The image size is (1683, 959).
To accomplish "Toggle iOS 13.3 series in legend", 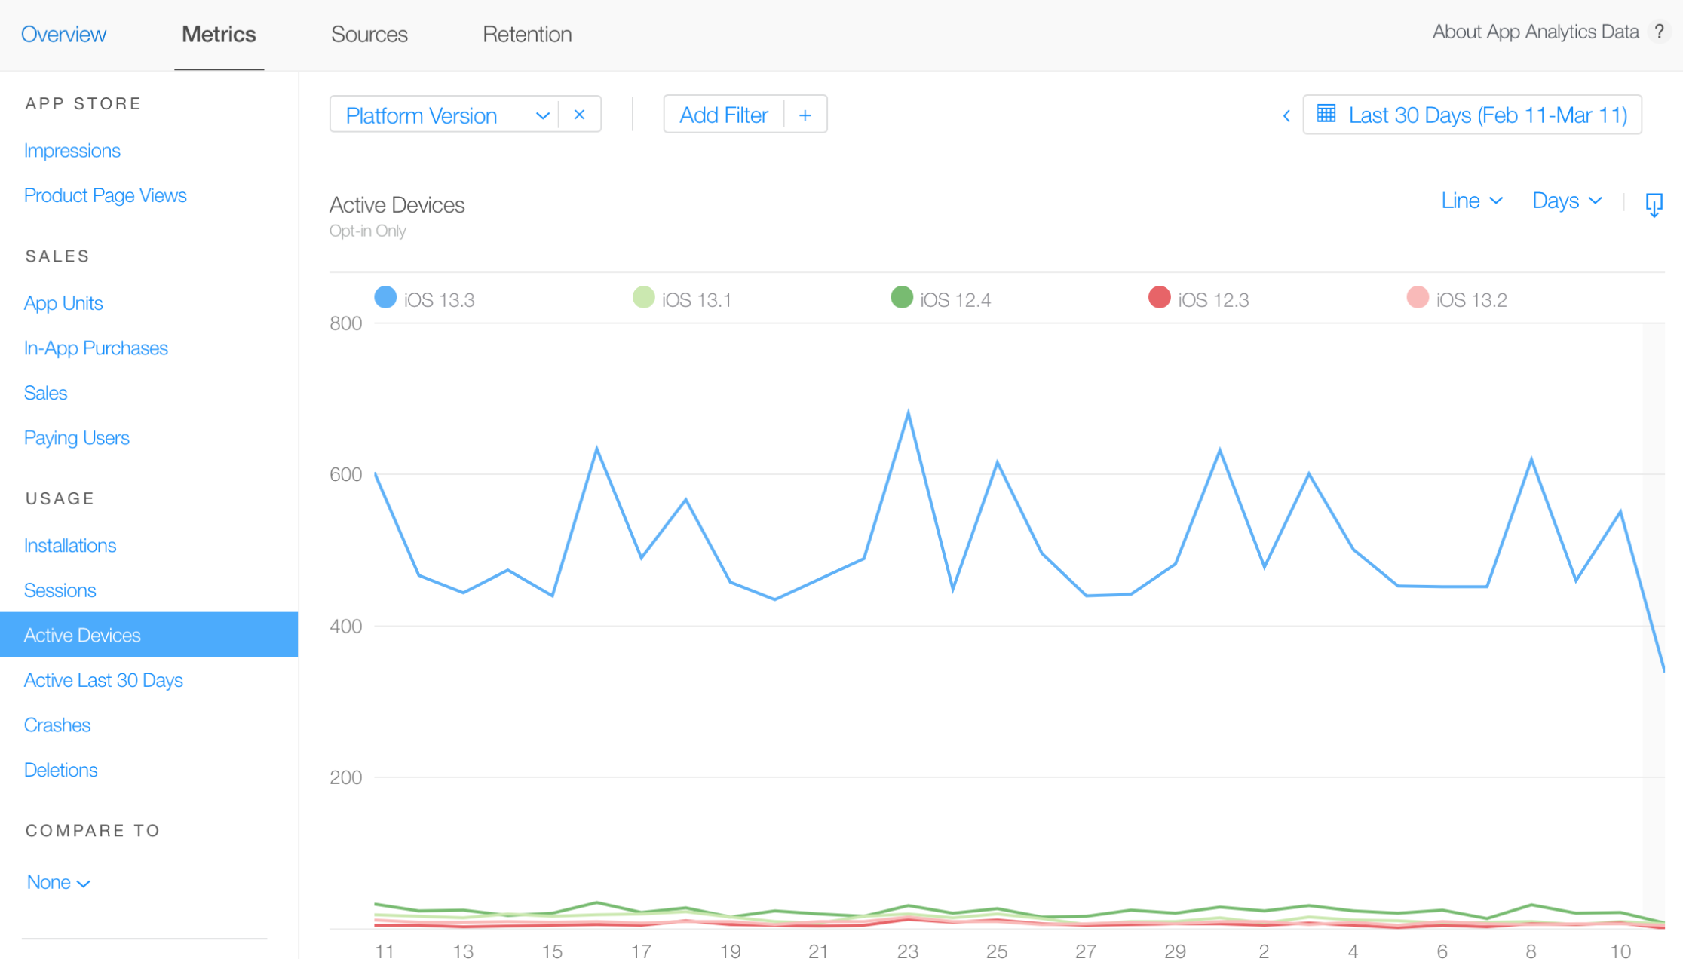I will (385, 298).
